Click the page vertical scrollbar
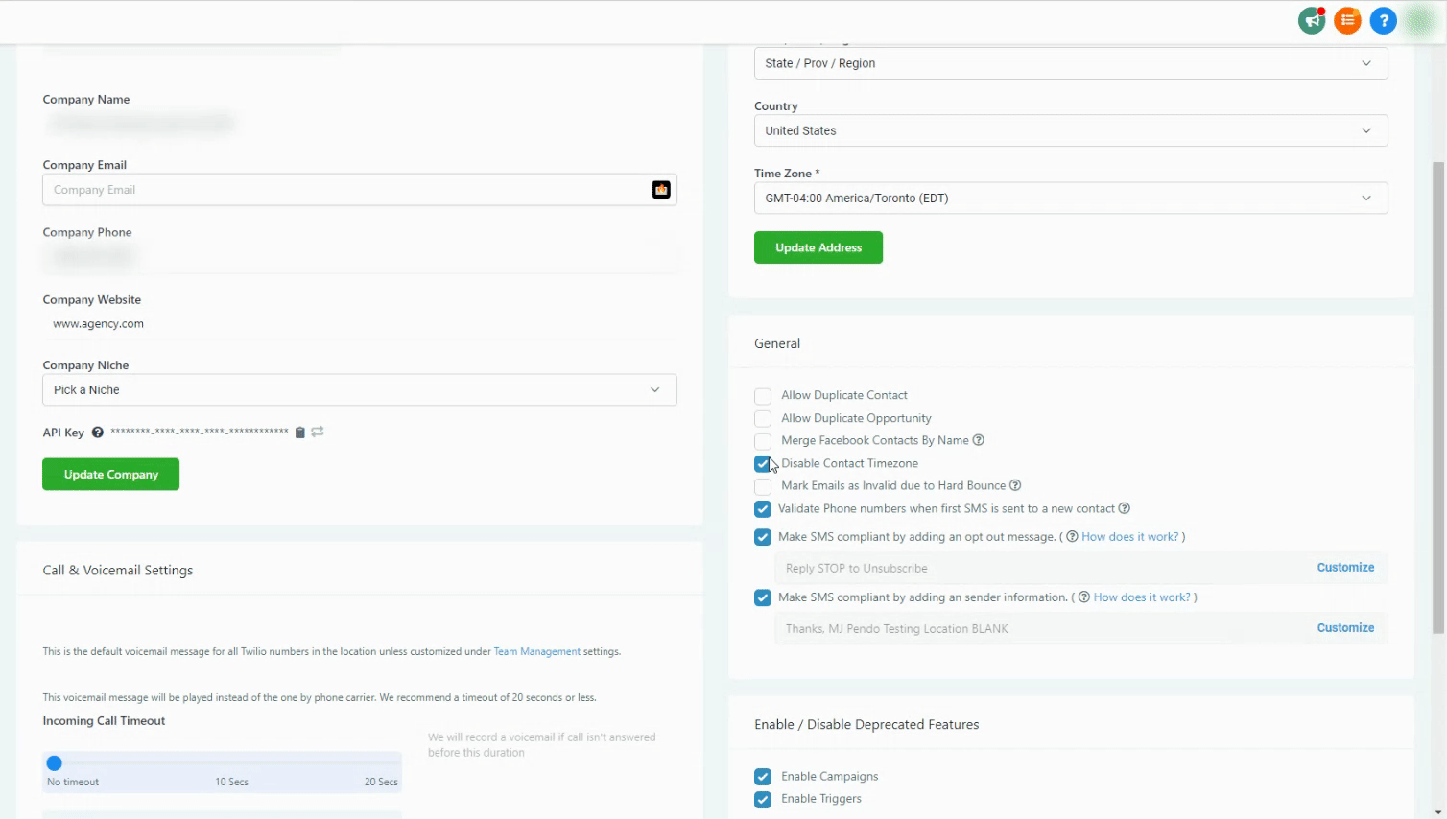This screenshot has height=819, width=1447. click(x=1437, y=397)
